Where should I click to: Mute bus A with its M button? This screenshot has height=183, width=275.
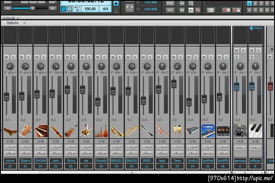point(236,50)
